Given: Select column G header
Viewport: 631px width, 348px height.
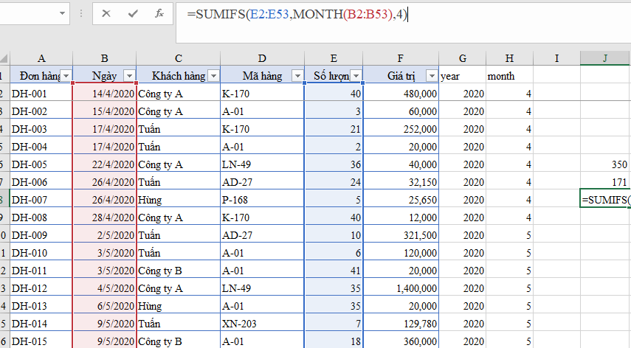Looking at the screenshot, I should tap(462, 58).
